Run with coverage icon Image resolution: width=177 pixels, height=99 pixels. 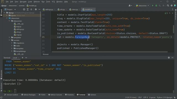[x=160, y=5]
